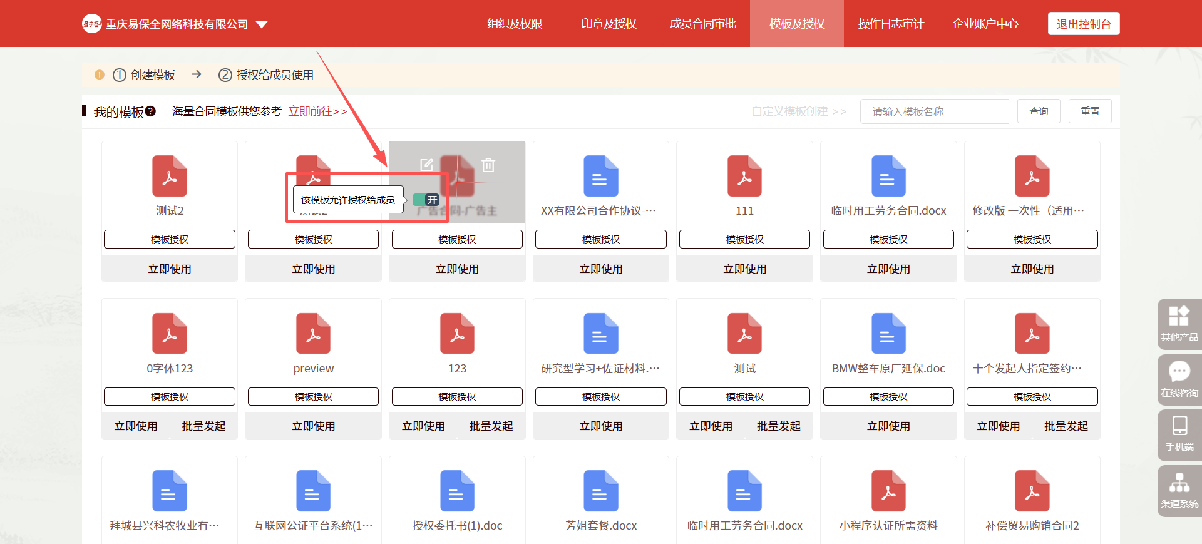This screenshot has width=1202, height=544.
Task: Click the help question mark beside 我的模板
Action: pyautogui.click(x=150, y=111)
